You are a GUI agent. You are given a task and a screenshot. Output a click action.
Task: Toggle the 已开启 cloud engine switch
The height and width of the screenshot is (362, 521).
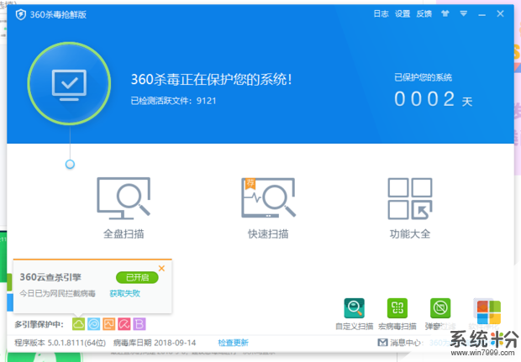click(x=137, y=277)
